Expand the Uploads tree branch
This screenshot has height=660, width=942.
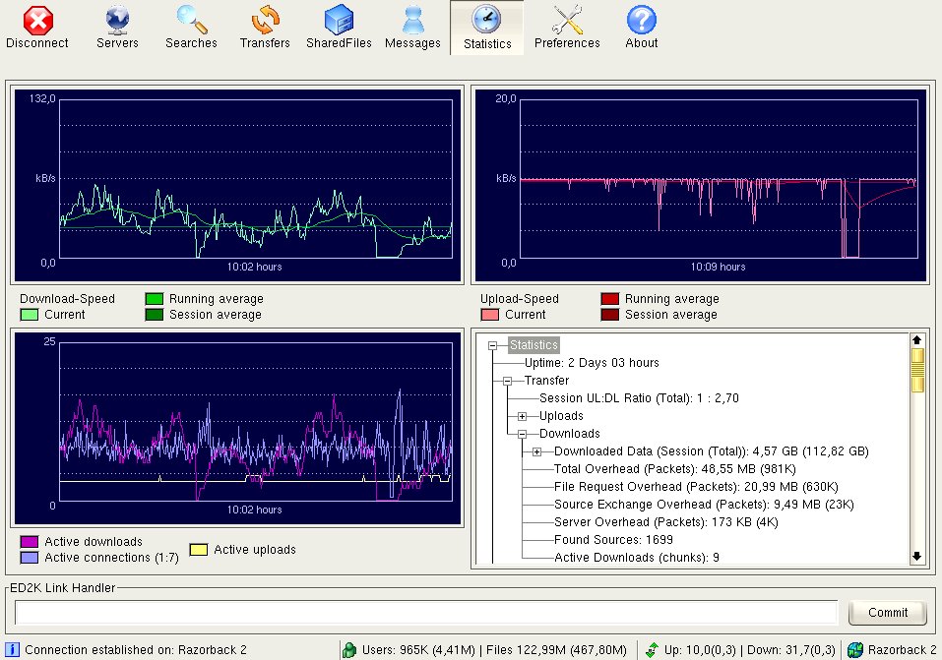pyautogui.click(x=523, y=416)
